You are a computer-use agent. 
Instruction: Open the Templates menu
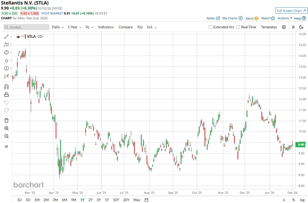pos(269,27)
